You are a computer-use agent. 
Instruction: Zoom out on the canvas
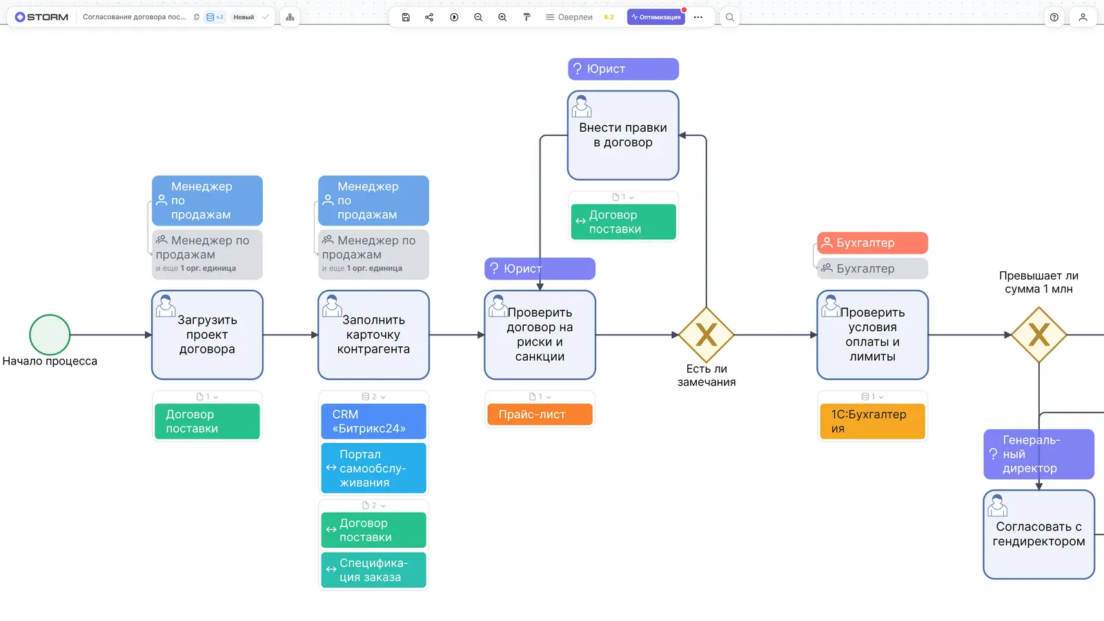click(x=478, y=17)
